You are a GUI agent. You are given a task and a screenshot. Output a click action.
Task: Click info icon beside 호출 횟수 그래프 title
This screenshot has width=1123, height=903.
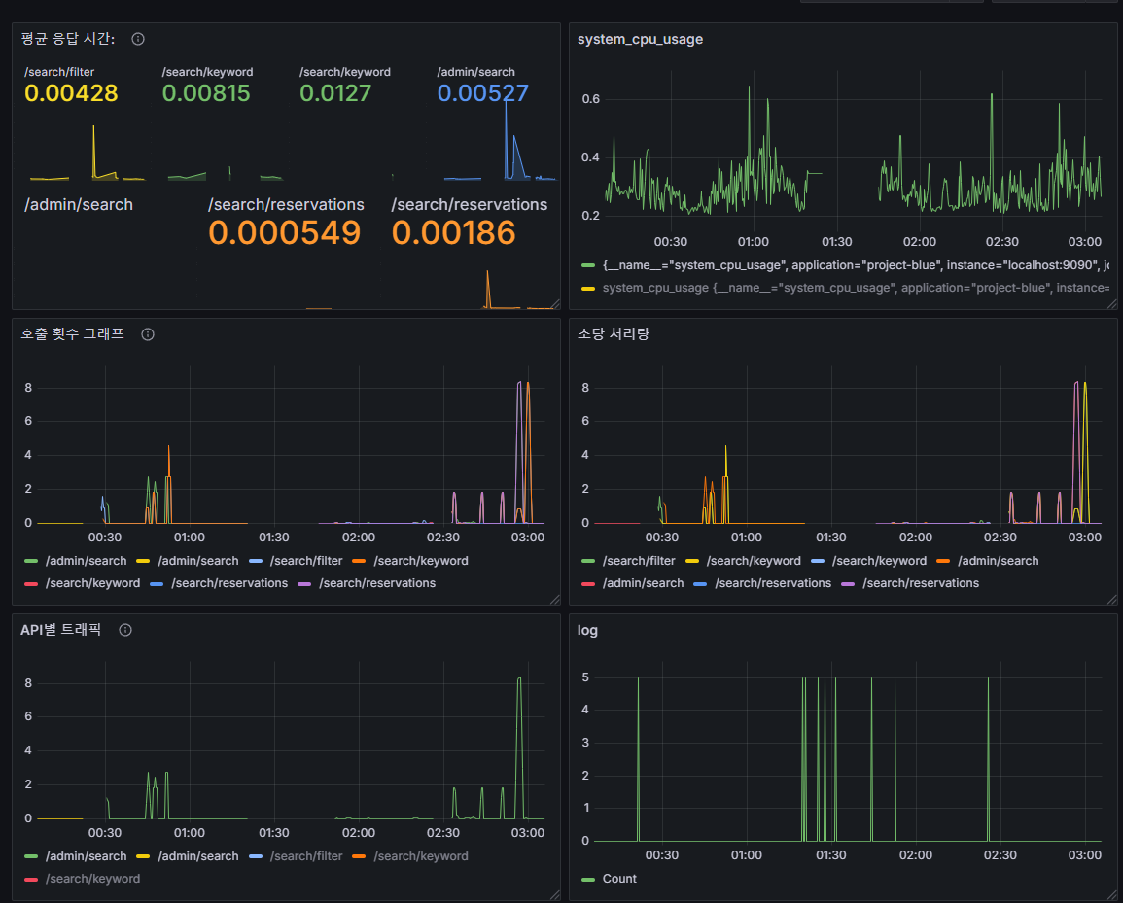point(148,334)
